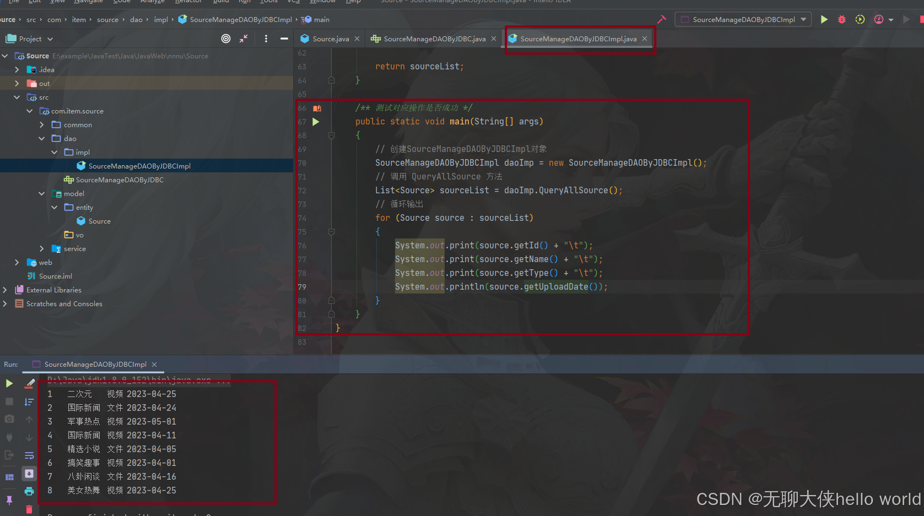Click the up arrow in console toolbar
This screenshot has width=924, height=516.
click(29, 420)
